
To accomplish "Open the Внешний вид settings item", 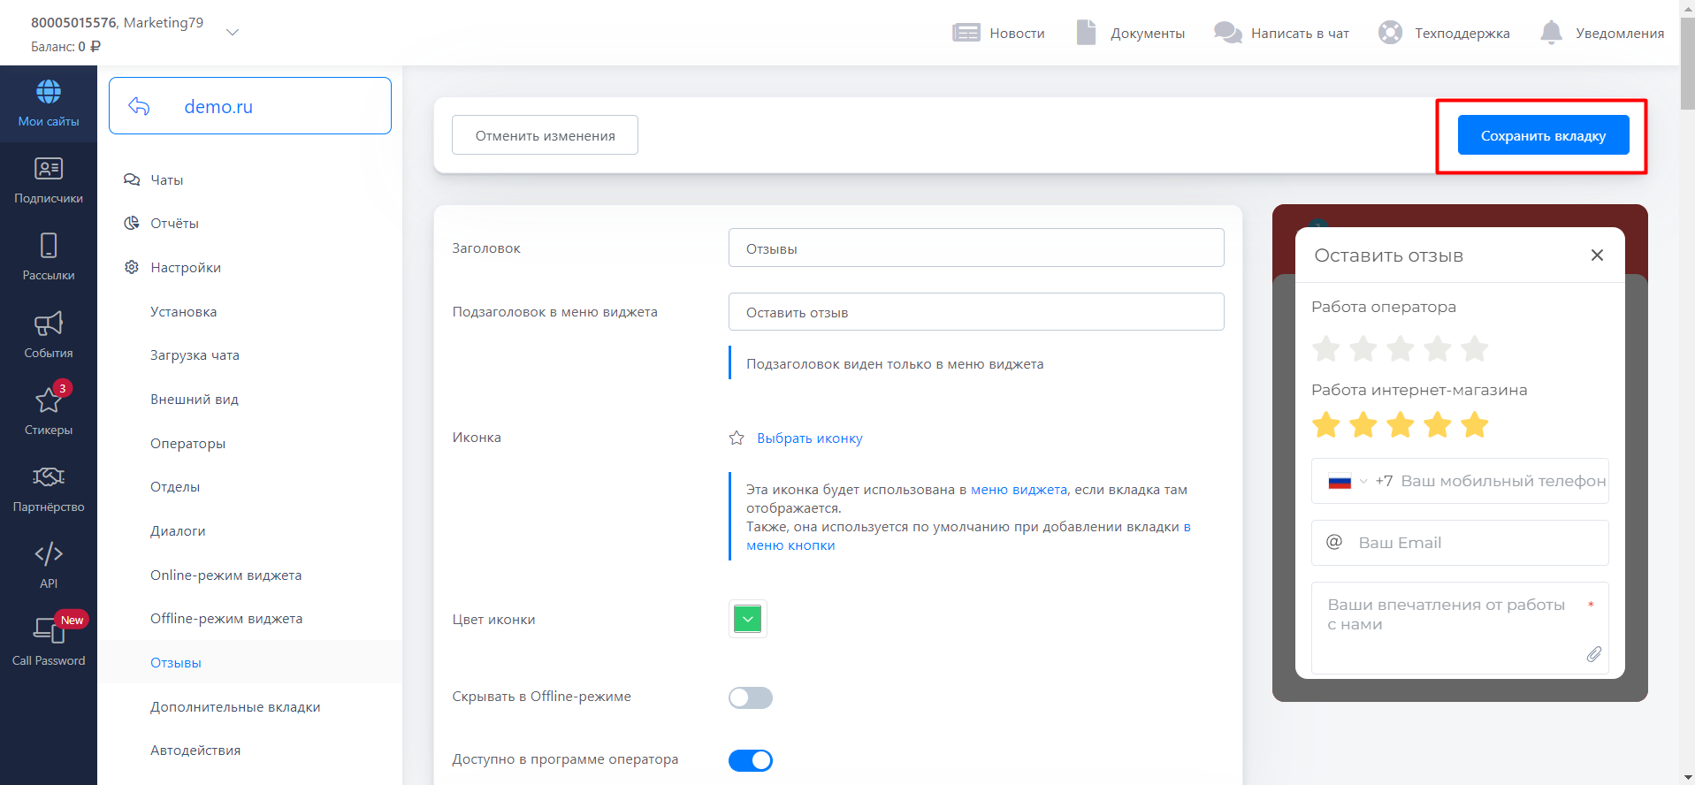I will 194,400.
